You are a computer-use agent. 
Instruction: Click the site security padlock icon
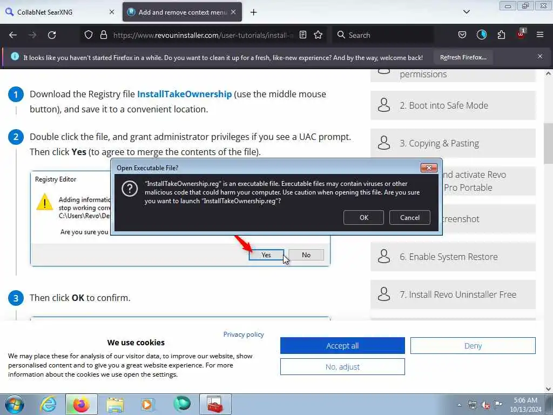pos(103,35)
